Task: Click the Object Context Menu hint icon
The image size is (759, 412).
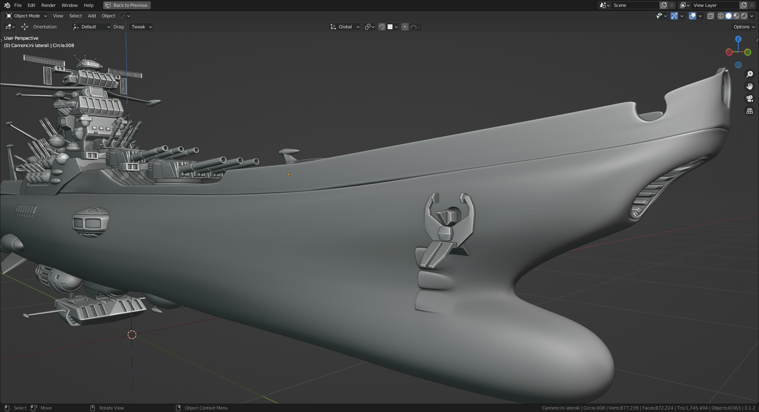Action: pyautogui.click(x=178, y=408)
